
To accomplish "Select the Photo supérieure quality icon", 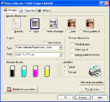I will pos(90,24).
